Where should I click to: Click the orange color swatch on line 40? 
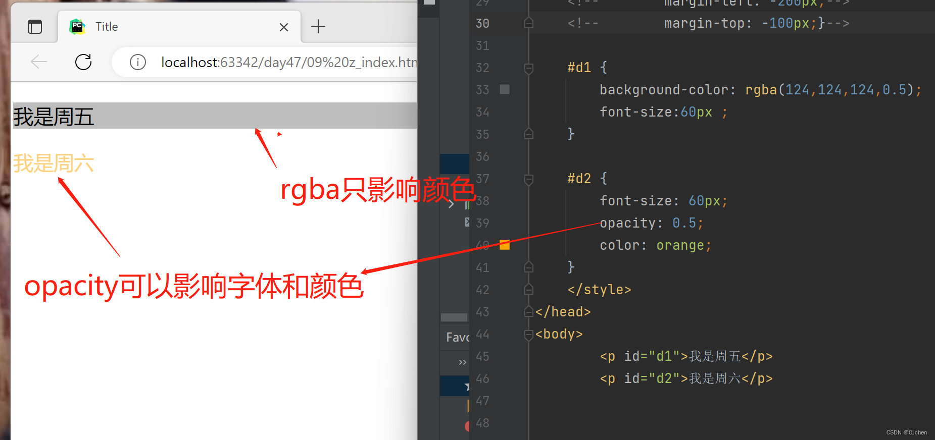tap(505, 245)
